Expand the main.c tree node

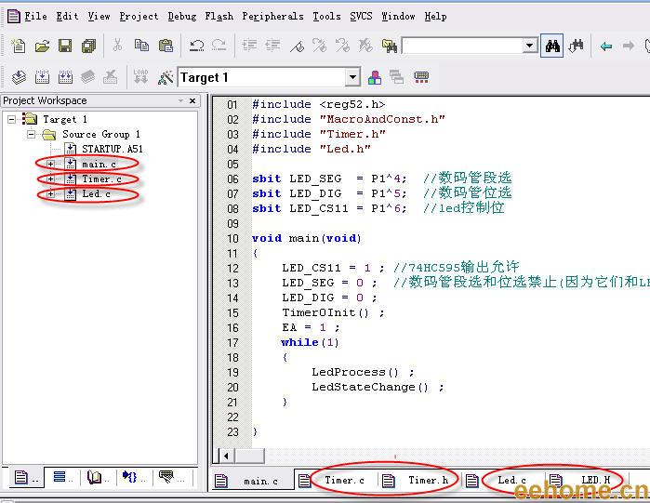click(x=50, y=164)
